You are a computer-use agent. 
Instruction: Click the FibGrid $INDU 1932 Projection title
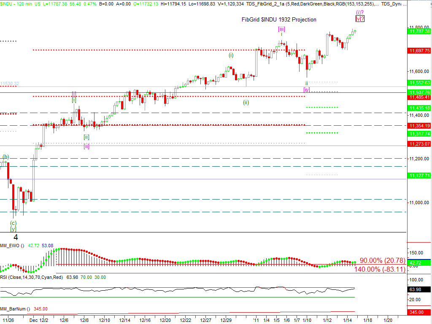[x=278, y=19]
